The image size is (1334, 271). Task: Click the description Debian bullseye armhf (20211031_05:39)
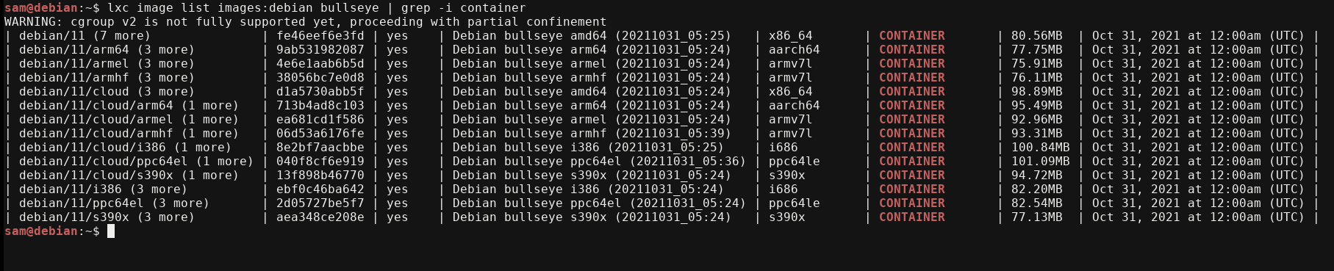[592, 133]
